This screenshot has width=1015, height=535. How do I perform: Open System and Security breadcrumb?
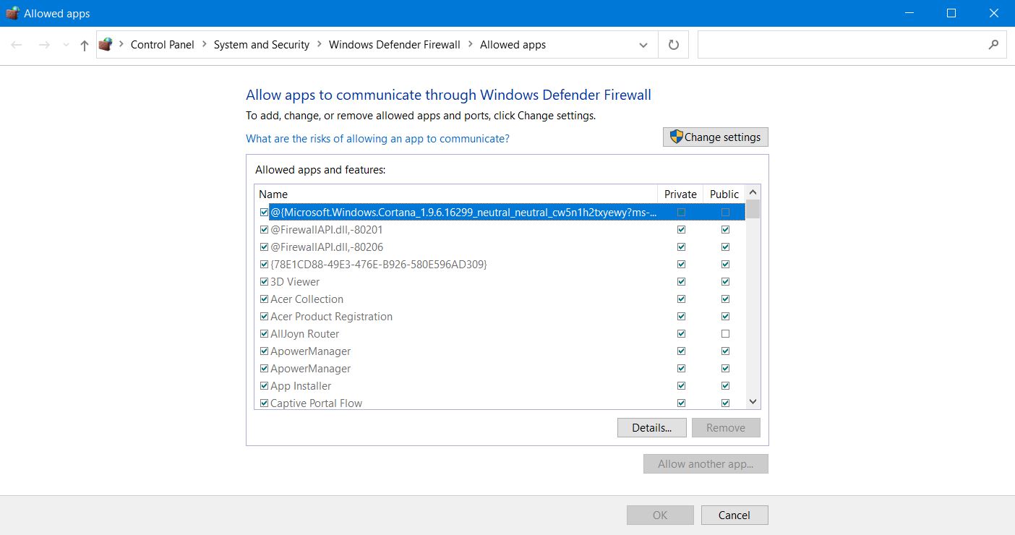[x=262, y=45]
